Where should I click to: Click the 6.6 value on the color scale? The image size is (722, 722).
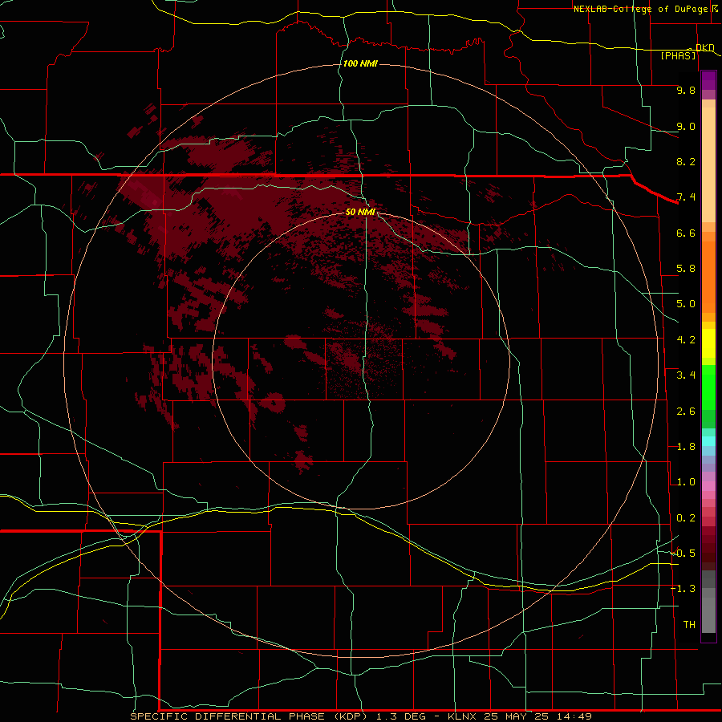pos(686,233)
